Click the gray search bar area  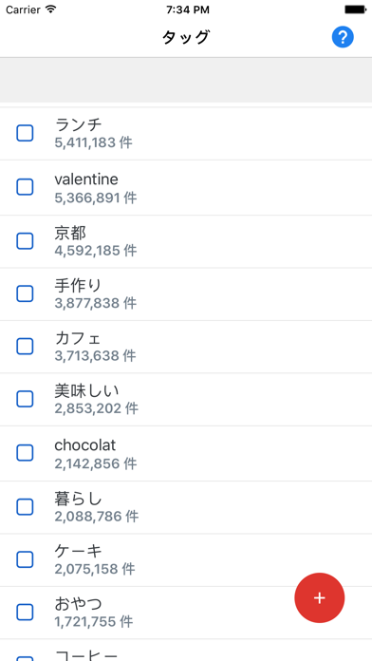(x=186, y=80)
